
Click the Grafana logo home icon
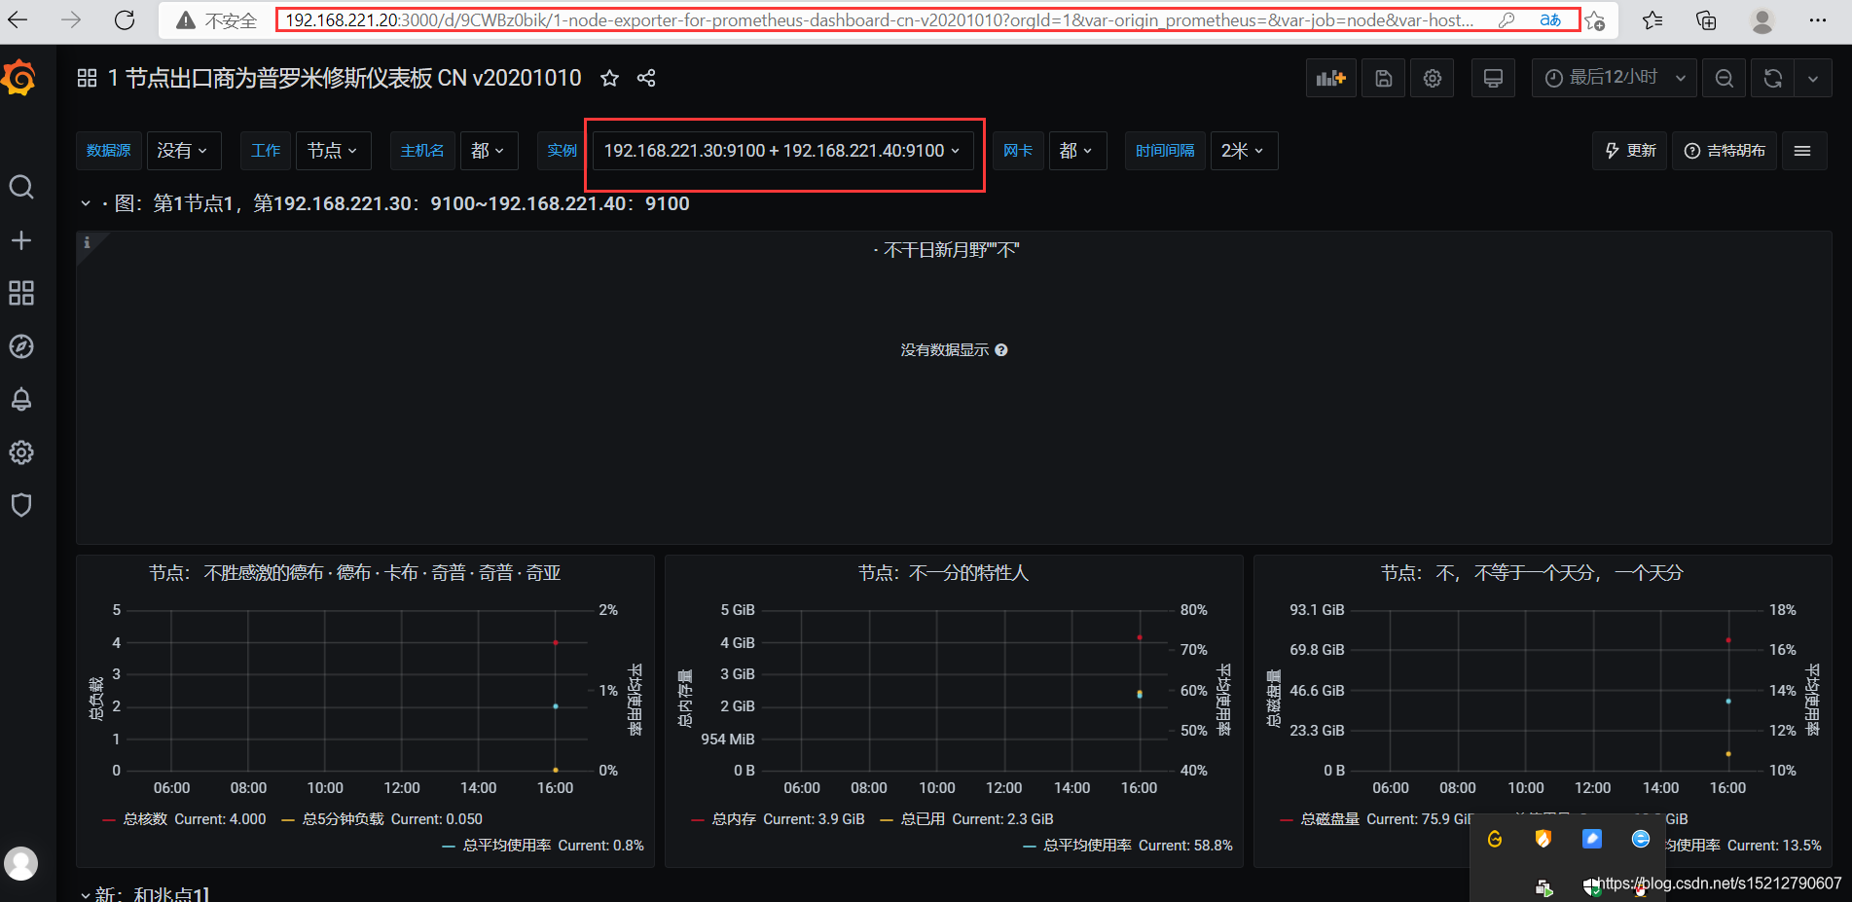point(19,78)
